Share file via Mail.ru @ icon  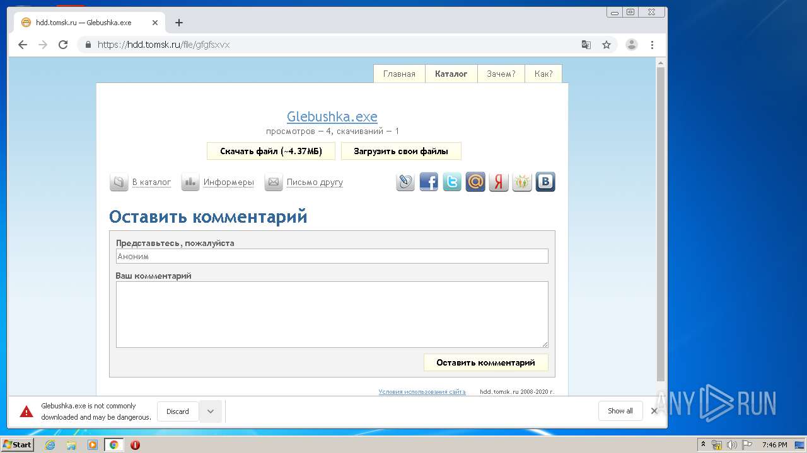(x=475, y=182)
